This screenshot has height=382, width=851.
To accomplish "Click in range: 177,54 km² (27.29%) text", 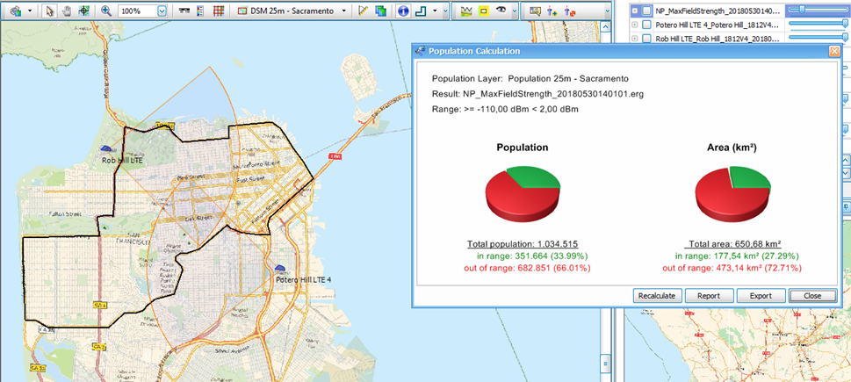I will click(x=737, y=256).
